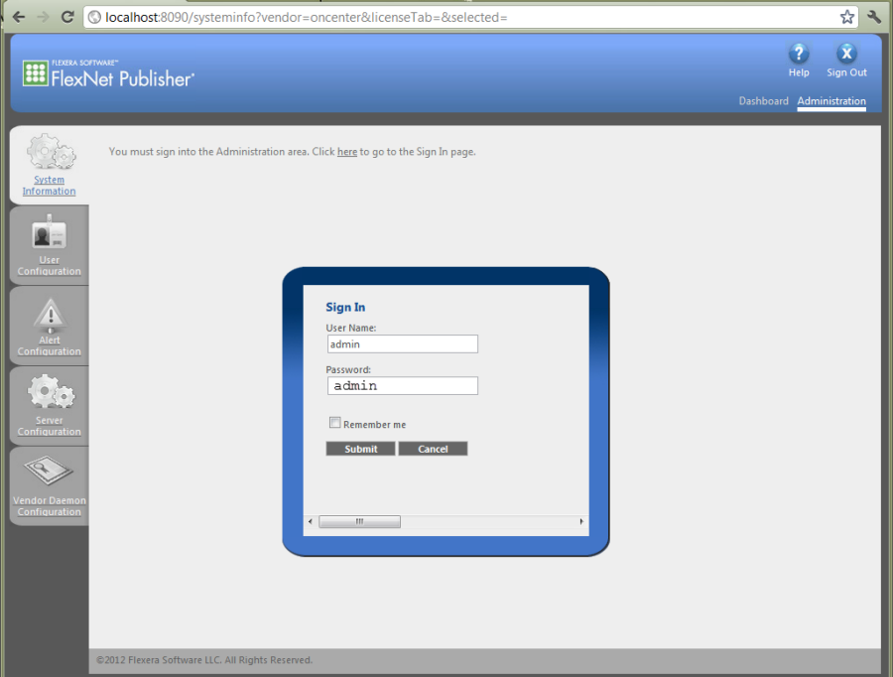The width and height of the screenshot is (893, 677).
Task: Click the "Sign In" heading text
Action: [x=345, y=307]
